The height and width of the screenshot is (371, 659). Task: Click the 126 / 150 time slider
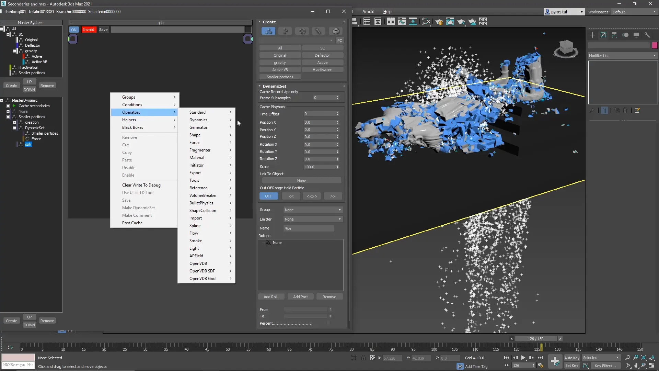pyautogui.click(x=535, y=339)
